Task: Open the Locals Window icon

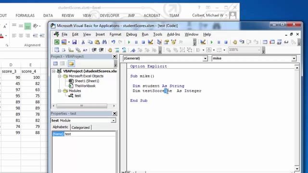Action: coord(265,42)
